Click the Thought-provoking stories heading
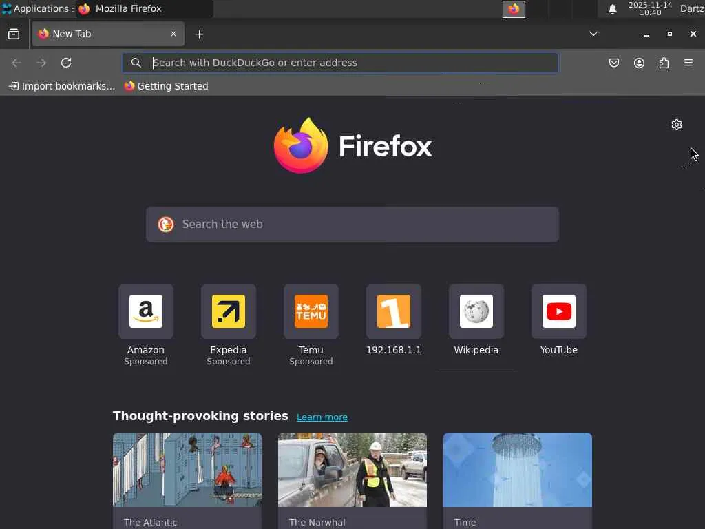Viewport: 705px width, 529px height. click(200, 415)
